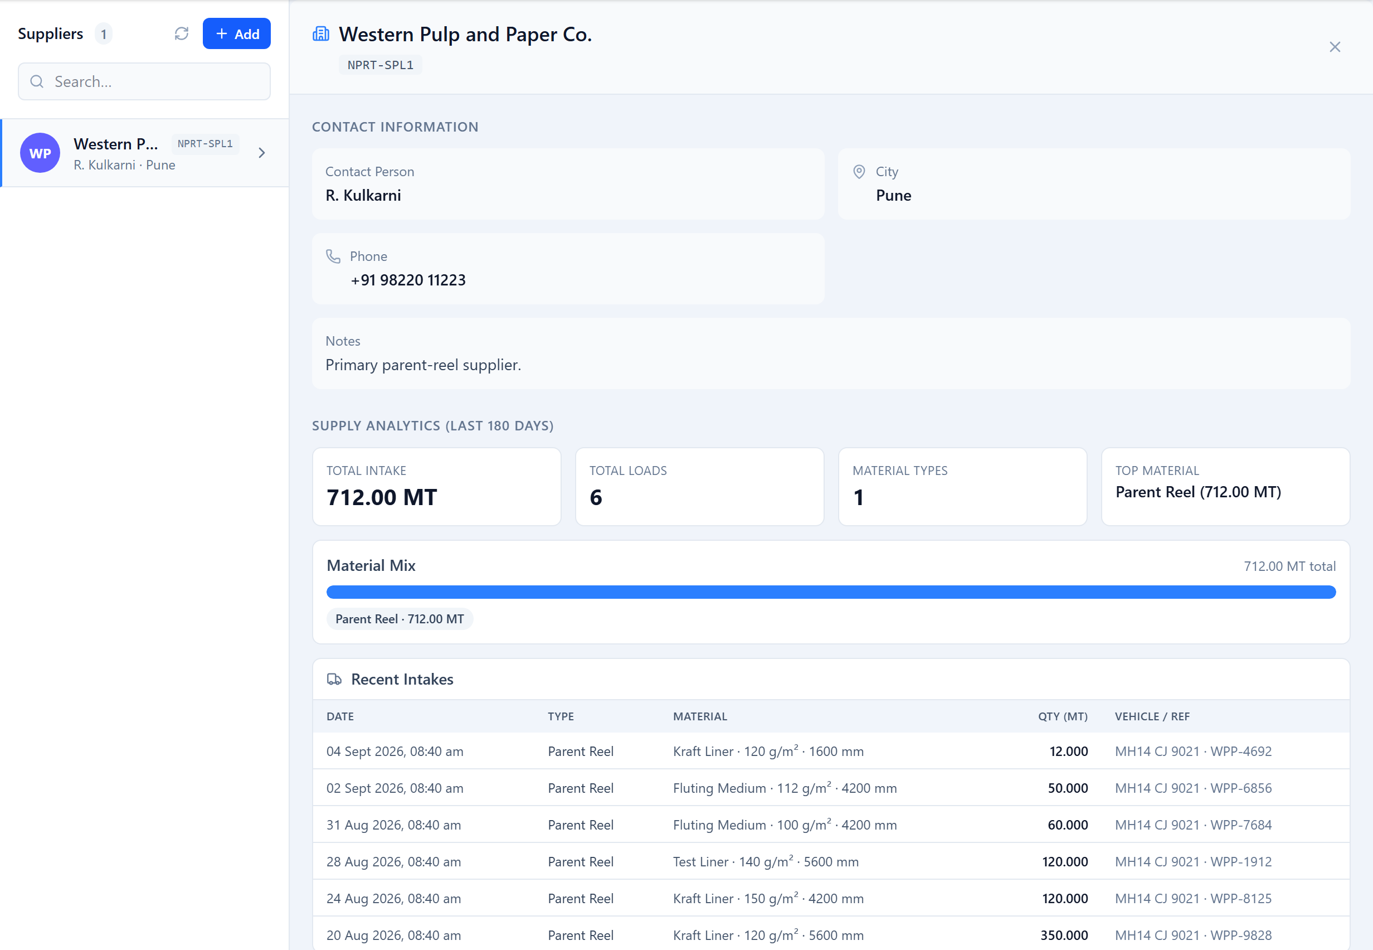
Task: Click the Suppliers count badge 1
Action: click(104, 34)
